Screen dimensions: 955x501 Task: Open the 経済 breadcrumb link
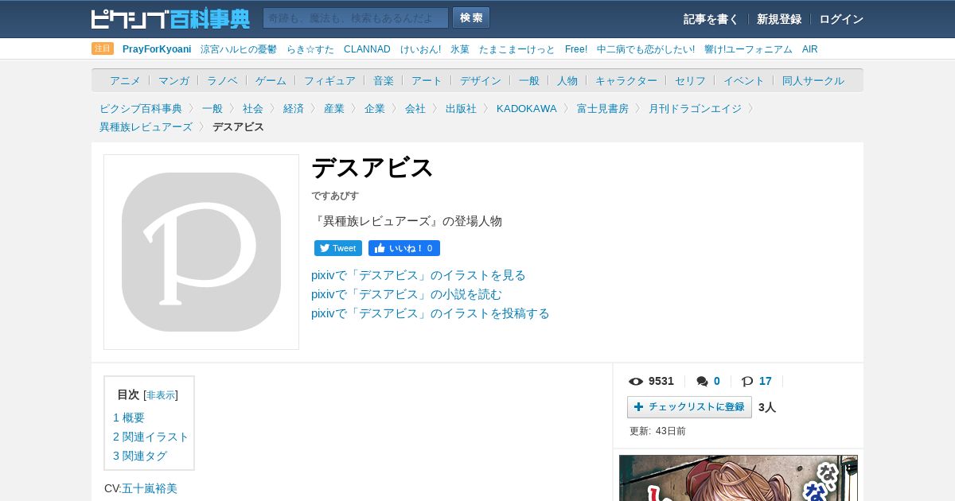pos(294,108)
